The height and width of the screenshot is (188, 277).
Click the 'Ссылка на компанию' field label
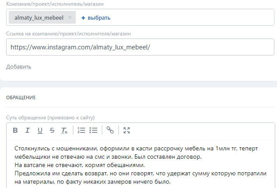(68, 33)
